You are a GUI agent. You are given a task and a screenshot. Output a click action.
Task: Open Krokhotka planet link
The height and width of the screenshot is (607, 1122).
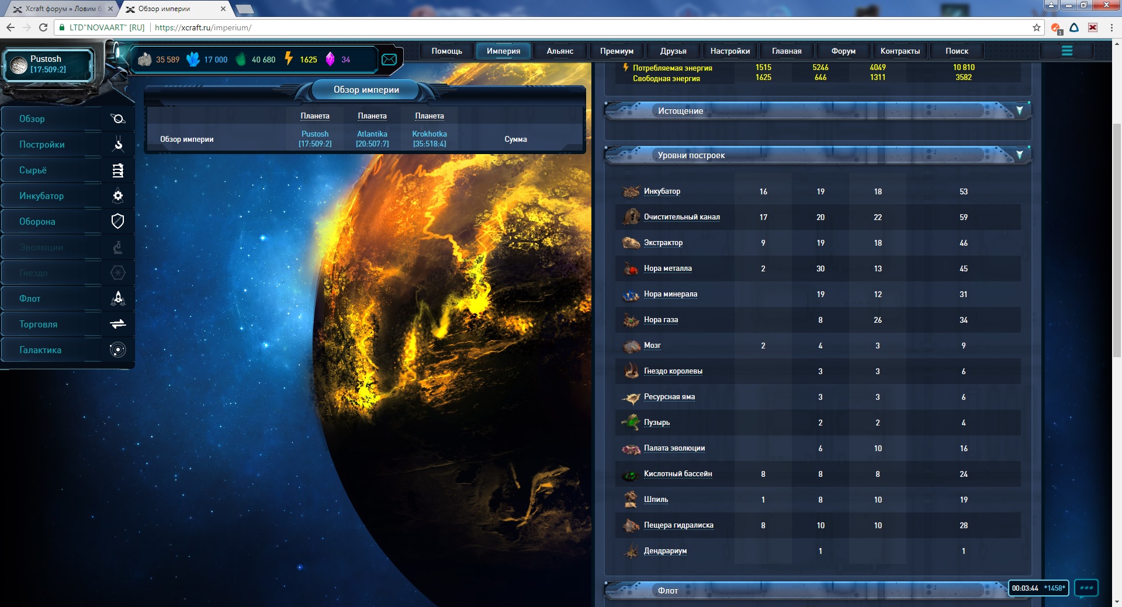coord(430,139)
